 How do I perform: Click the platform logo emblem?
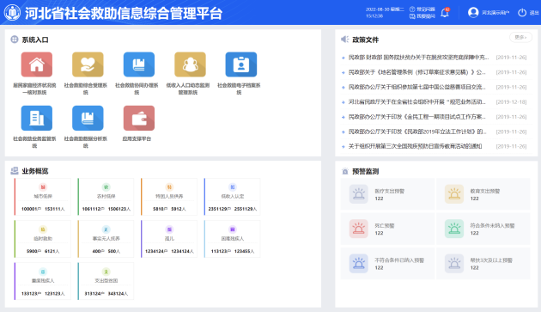(x=12, y=12)
